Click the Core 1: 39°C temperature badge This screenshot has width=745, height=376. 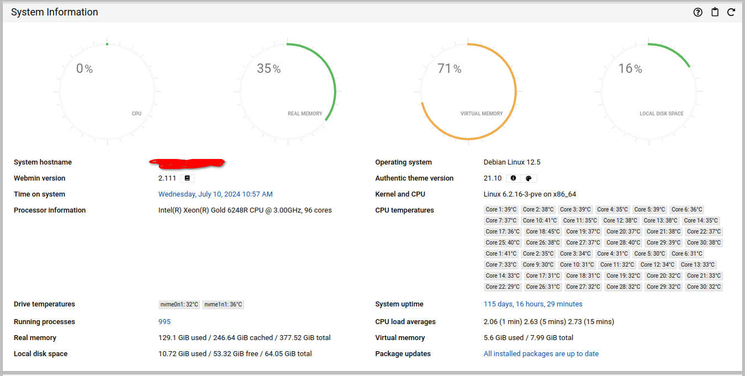(x=501, y=210)
